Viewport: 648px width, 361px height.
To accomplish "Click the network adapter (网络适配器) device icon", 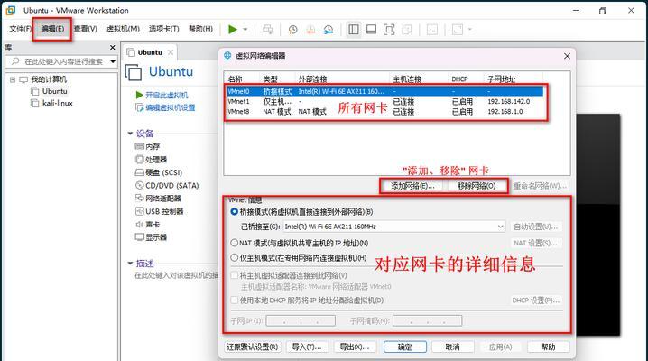I will 139,199.
